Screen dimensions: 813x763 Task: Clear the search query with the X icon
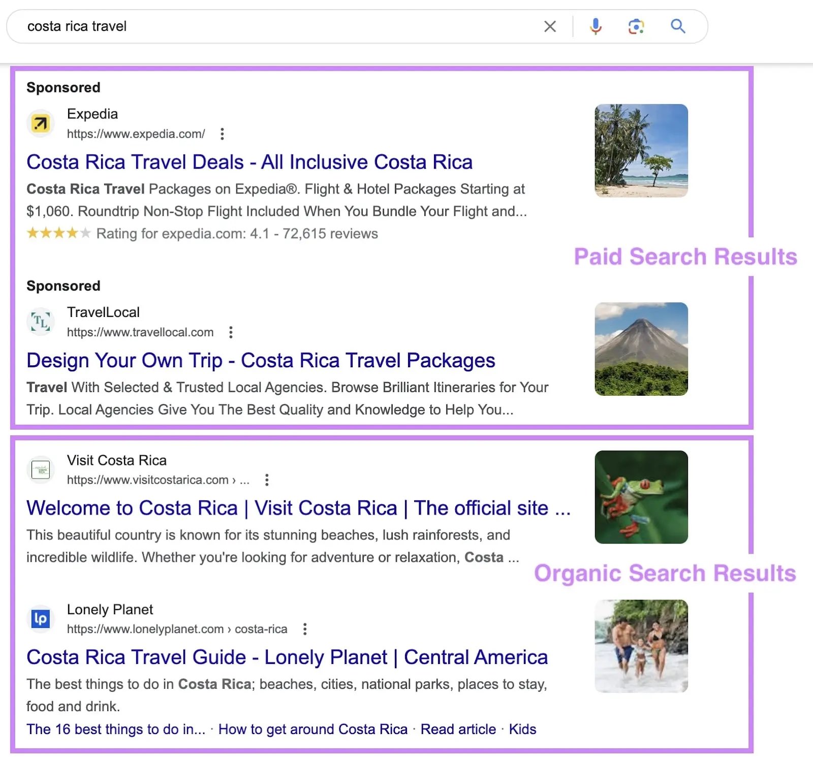point(550,26)
